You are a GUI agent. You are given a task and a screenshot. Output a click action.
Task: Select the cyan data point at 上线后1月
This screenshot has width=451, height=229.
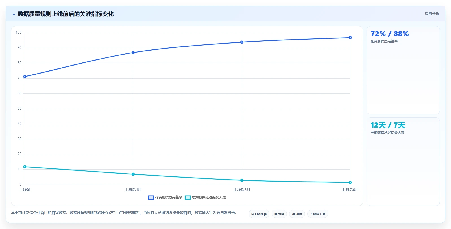click(133, 174)
